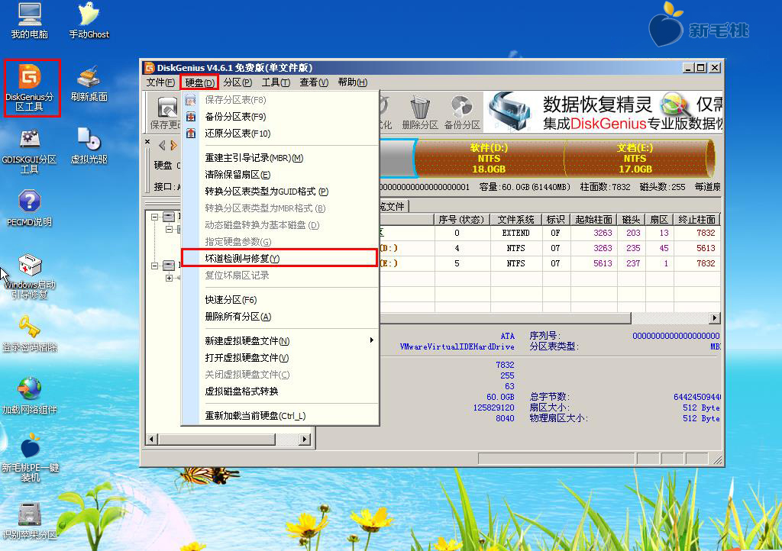Click the 还原分区表 menu item icon
The width and height of the screenshot is (782, 551).
(190, 133)
